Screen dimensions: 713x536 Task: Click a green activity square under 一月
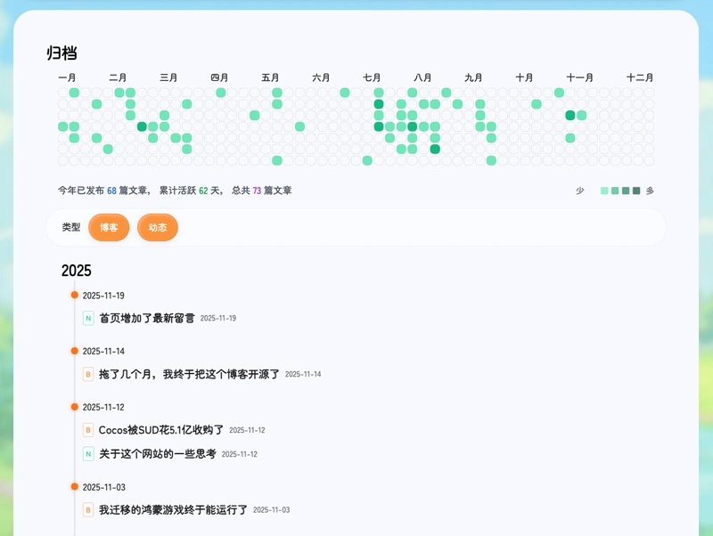click(x=73, y=92)
